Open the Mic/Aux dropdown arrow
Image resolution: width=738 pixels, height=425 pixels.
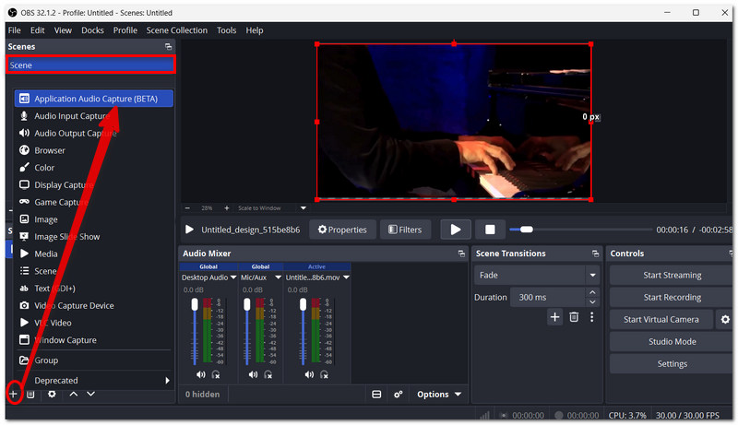click(278, 277)
